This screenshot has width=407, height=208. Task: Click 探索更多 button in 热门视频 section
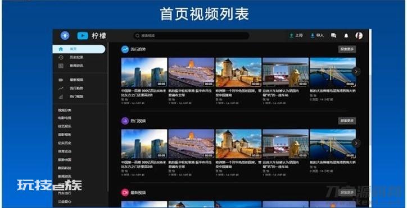(x=347, y=121)
